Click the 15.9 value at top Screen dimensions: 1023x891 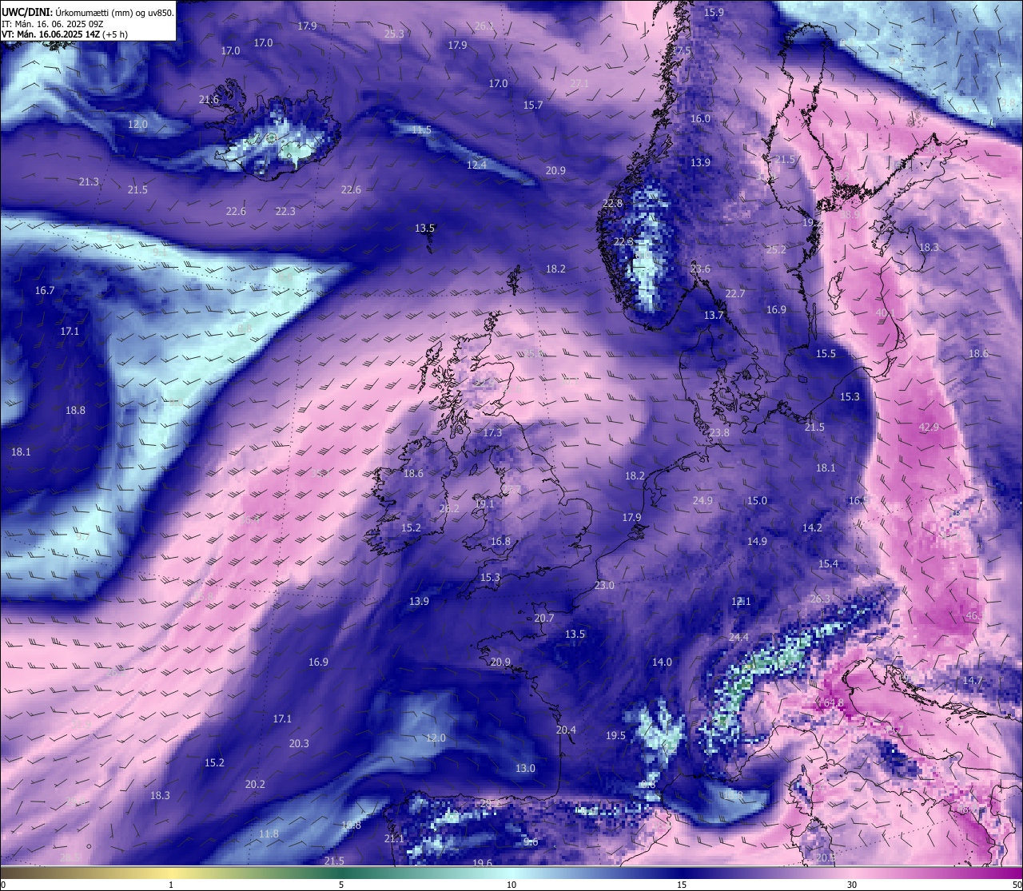[714, 13]
